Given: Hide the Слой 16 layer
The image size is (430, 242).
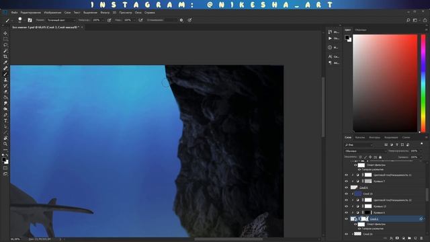Looking at the screenshot, I should click(346, 194).
